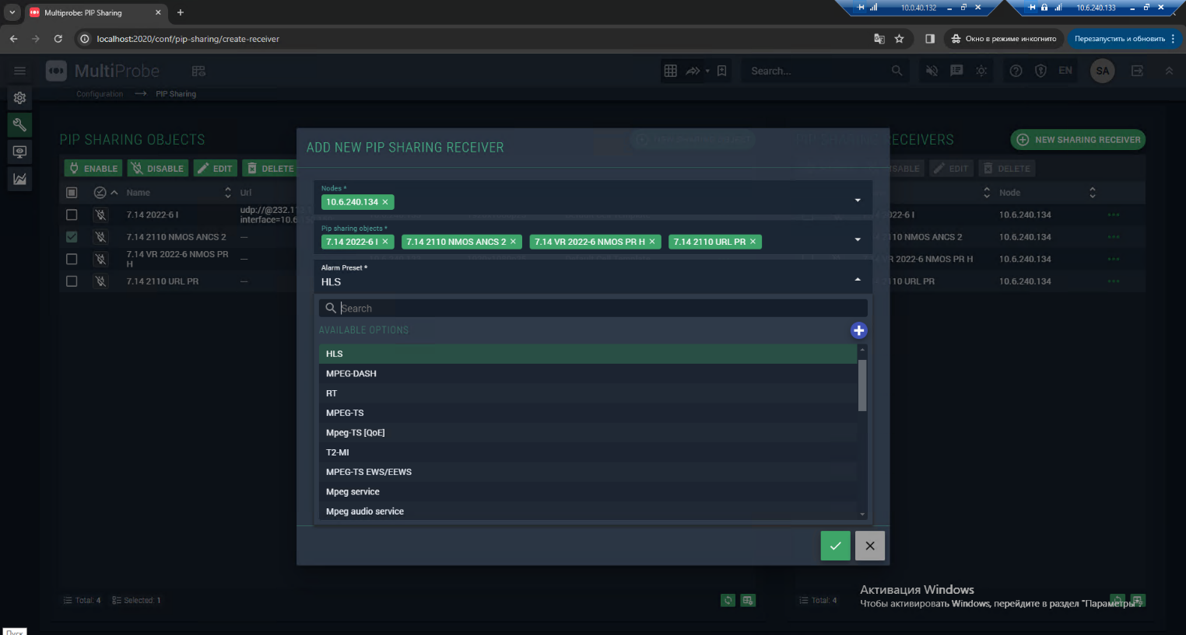The image size is (1186, 635).
Task: Toggle checkbox for 7.14 2022-6 I row
Action: click(72, 215)
